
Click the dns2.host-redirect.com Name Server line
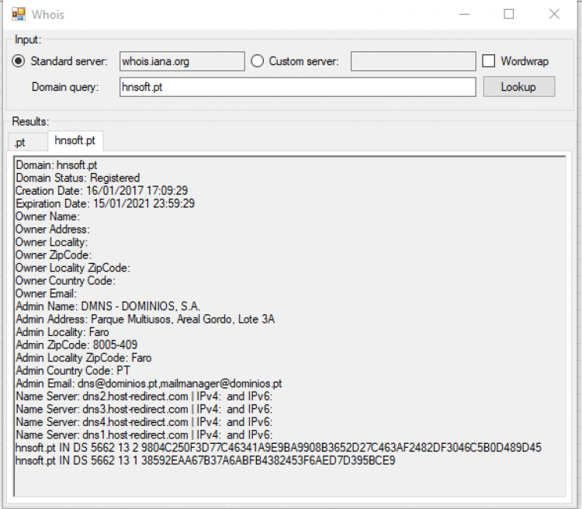[x=144, y=396]
